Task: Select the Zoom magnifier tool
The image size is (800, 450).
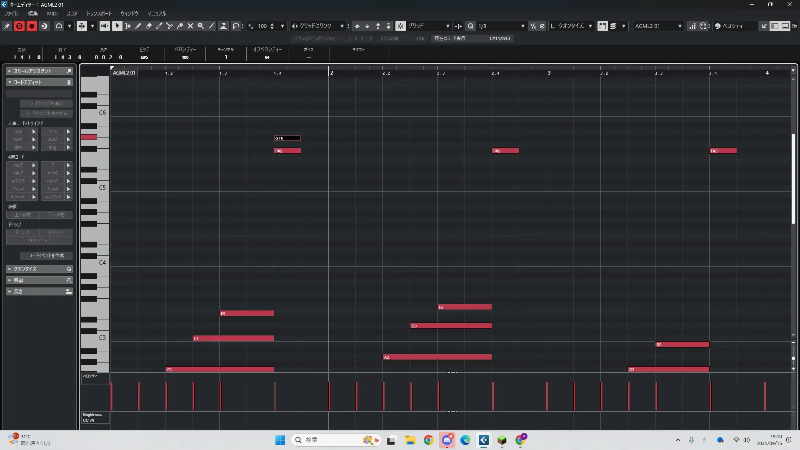Action: [201, 26]
